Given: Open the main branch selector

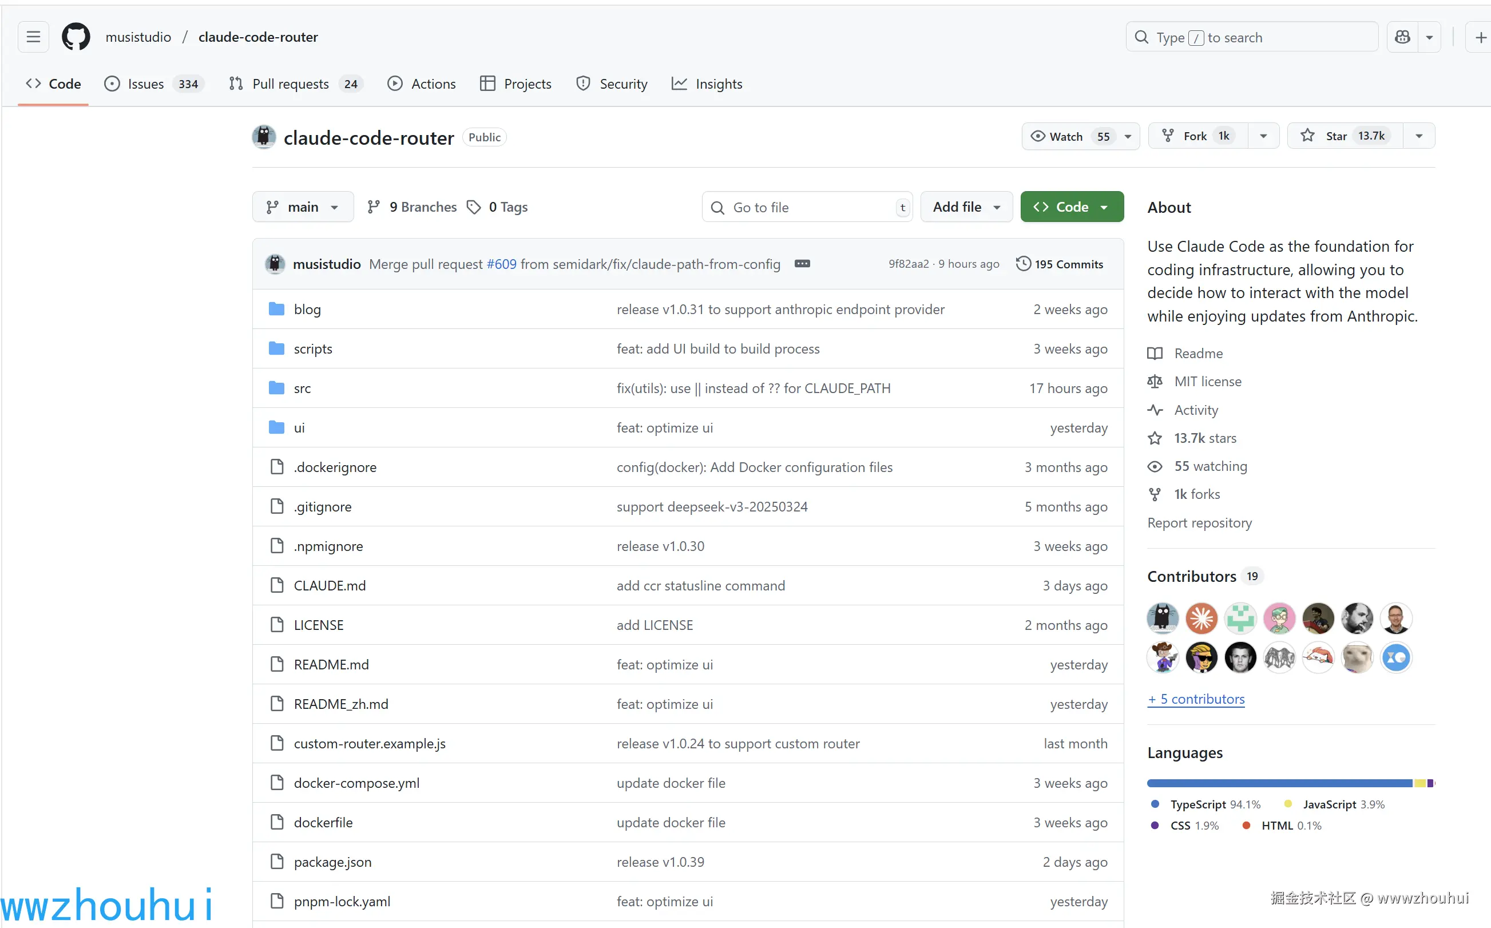Looking at the screenshot, I should click(x=303, y=208).
